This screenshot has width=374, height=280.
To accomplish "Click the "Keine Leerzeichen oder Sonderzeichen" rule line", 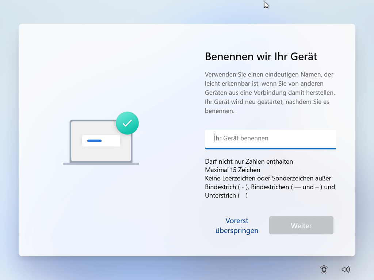I will point(268,178).
